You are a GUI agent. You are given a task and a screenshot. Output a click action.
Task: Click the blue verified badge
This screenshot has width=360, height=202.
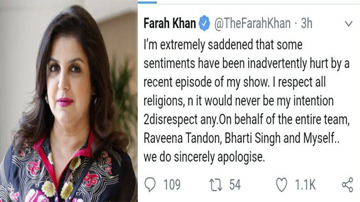(x=204, y=23)
